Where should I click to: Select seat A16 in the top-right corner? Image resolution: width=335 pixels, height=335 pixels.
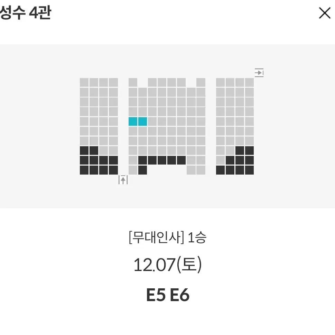[249, 83]
